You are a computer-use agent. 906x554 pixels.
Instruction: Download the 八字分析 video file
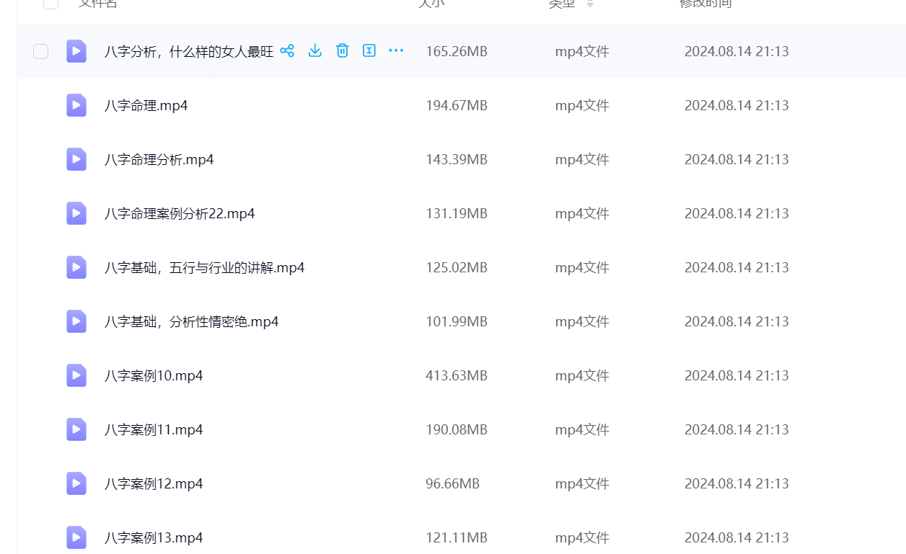click(x=315, y=50)
